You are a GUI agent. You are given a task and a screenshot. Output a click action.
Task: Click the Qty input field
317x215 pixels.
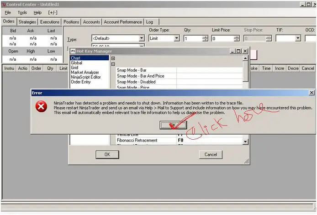pyautogui.click(x=193, y=38)
